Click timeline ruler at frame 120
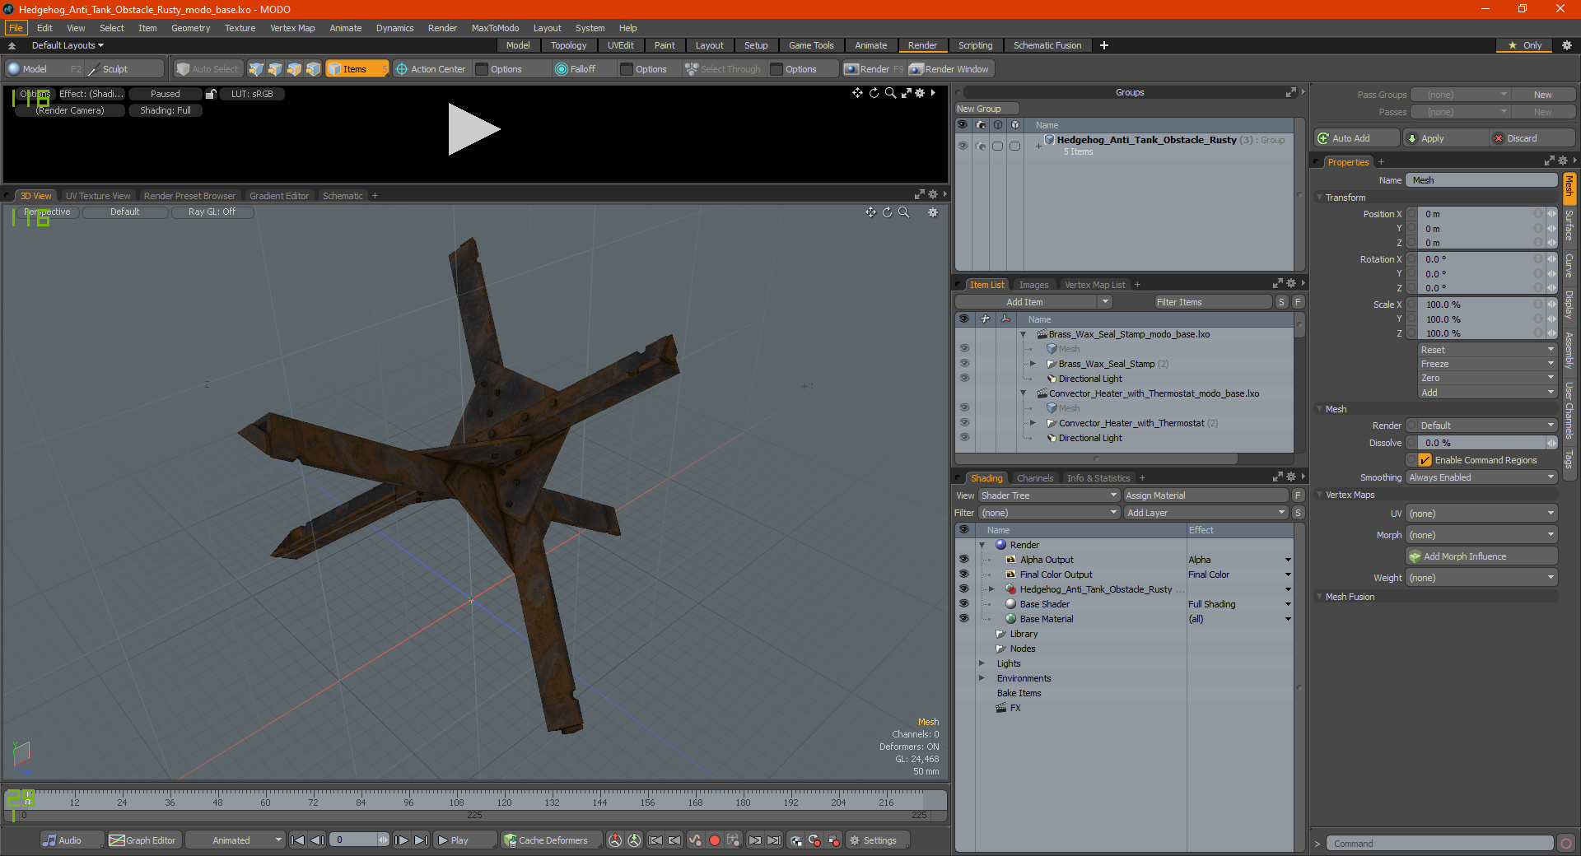 504,802
